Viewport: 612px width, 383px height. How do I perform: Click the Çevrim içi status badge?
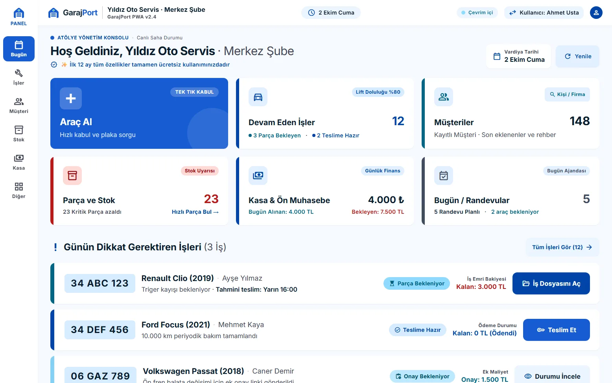pyautogui.click(x=477, y=13)
